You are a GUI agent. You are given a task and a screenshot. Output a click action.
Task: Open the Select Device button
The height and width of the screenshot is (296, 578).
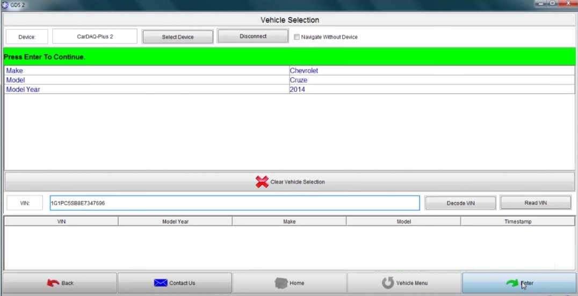178,37
